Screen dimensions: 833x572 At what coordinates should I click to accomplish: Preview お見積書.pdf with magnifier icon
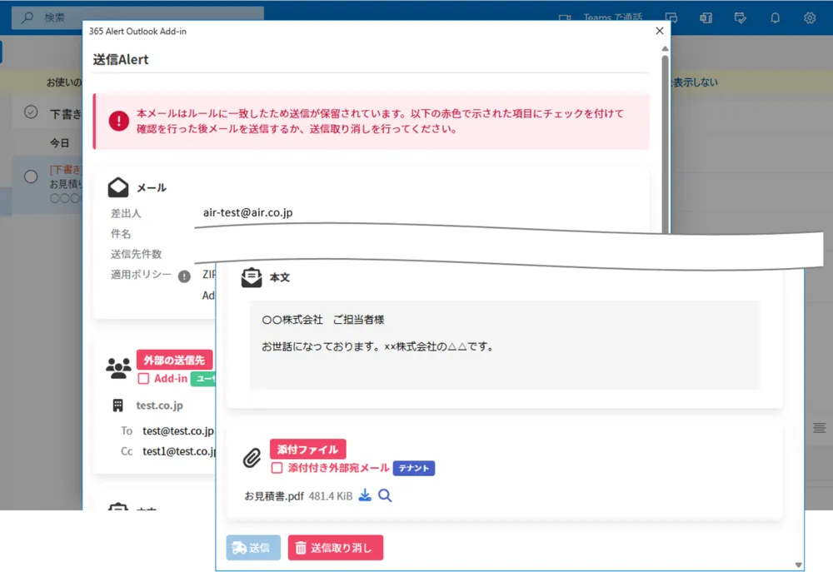pyautogui.click(x=385, y=495)
